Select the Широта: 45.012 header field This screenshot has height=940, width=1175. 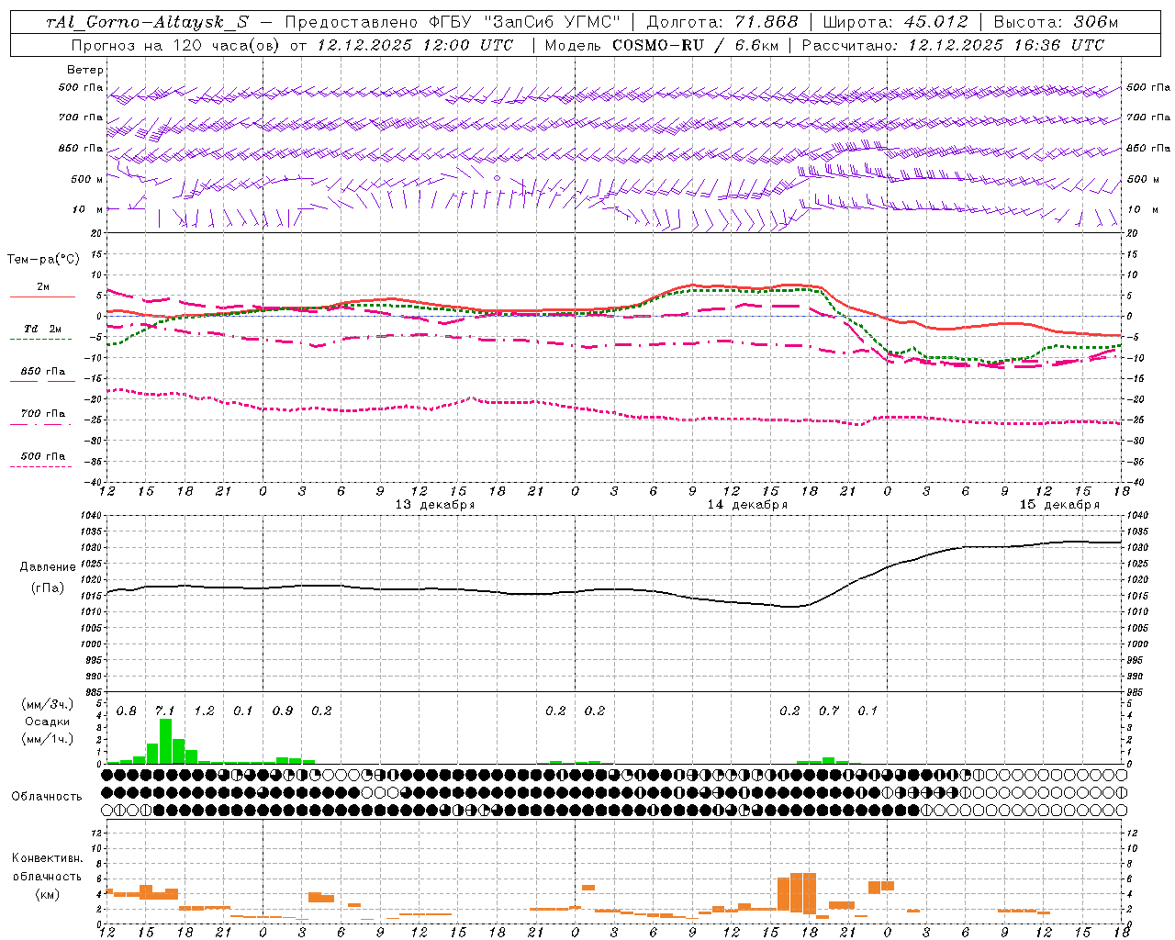[x=895, y=22]
